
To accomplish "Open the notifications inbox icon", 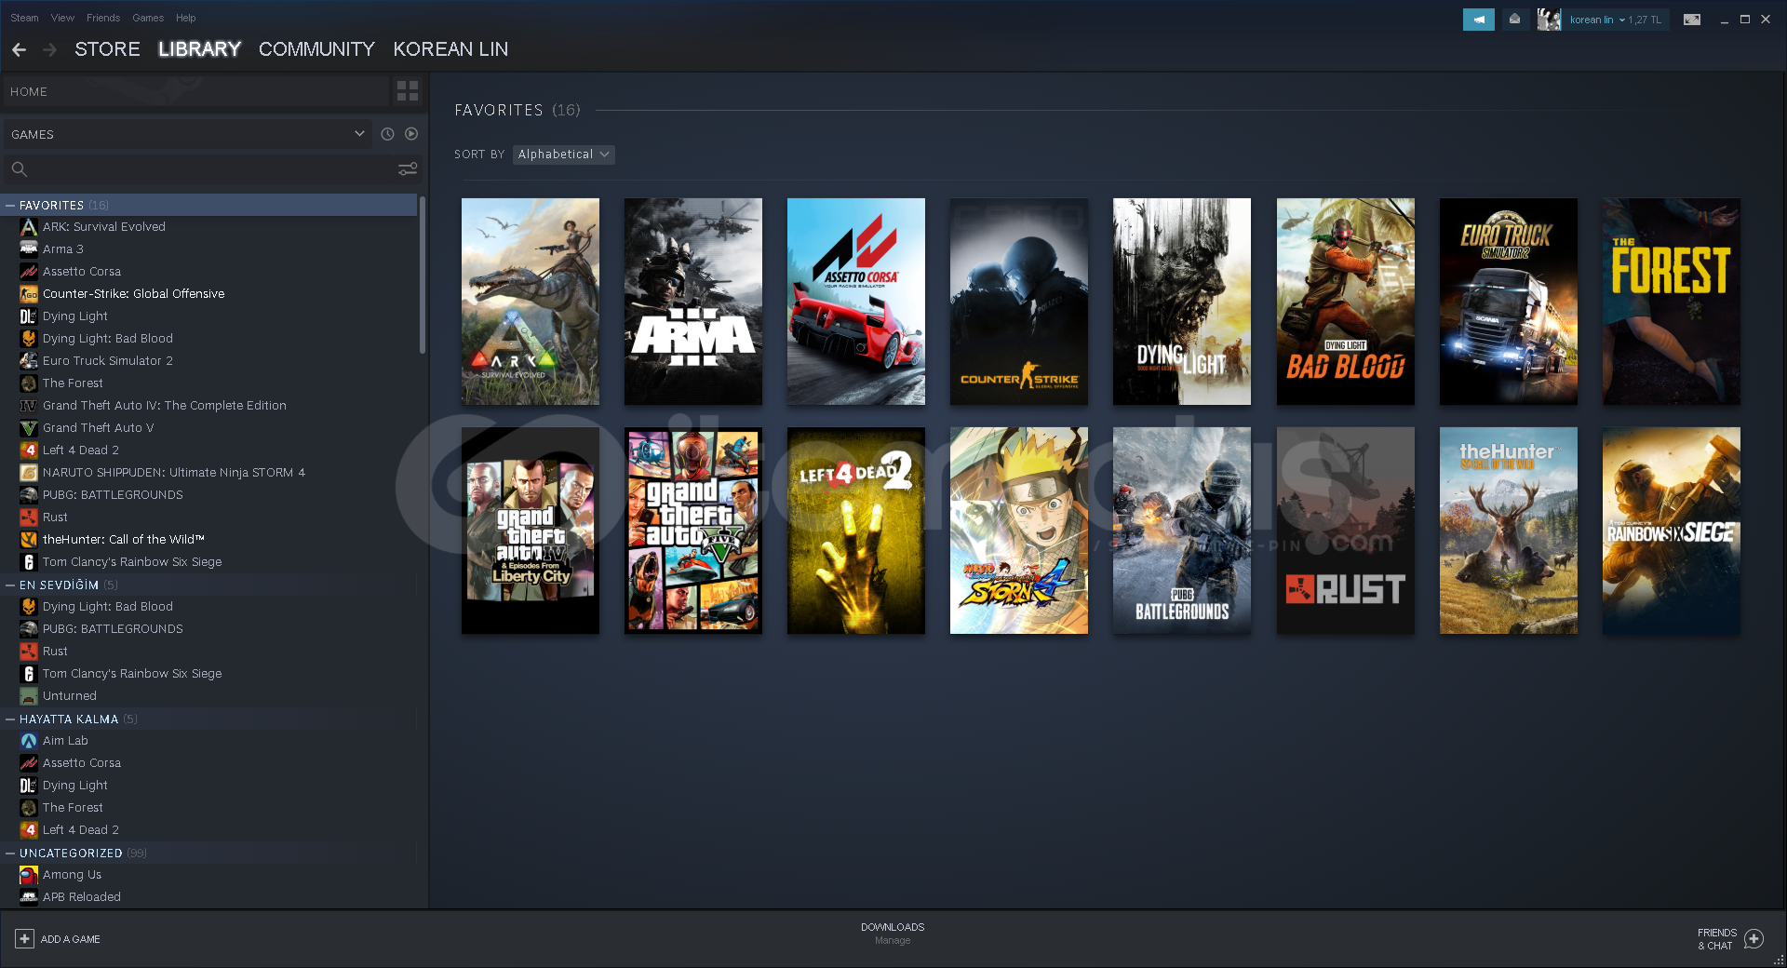I will [1515, 20].
